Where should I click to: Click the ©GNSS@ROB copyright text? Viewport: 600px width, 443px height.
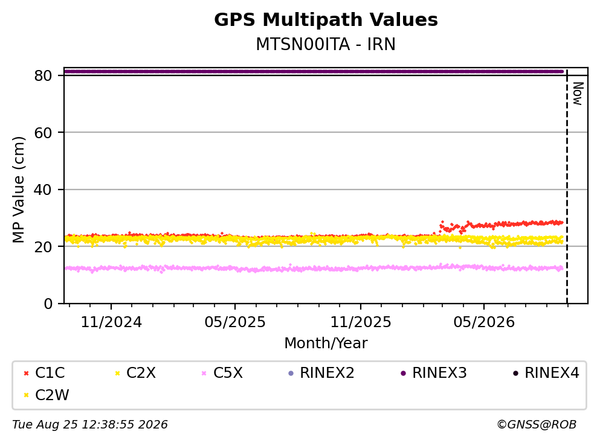pyautogui.click(x=537, y=425)
